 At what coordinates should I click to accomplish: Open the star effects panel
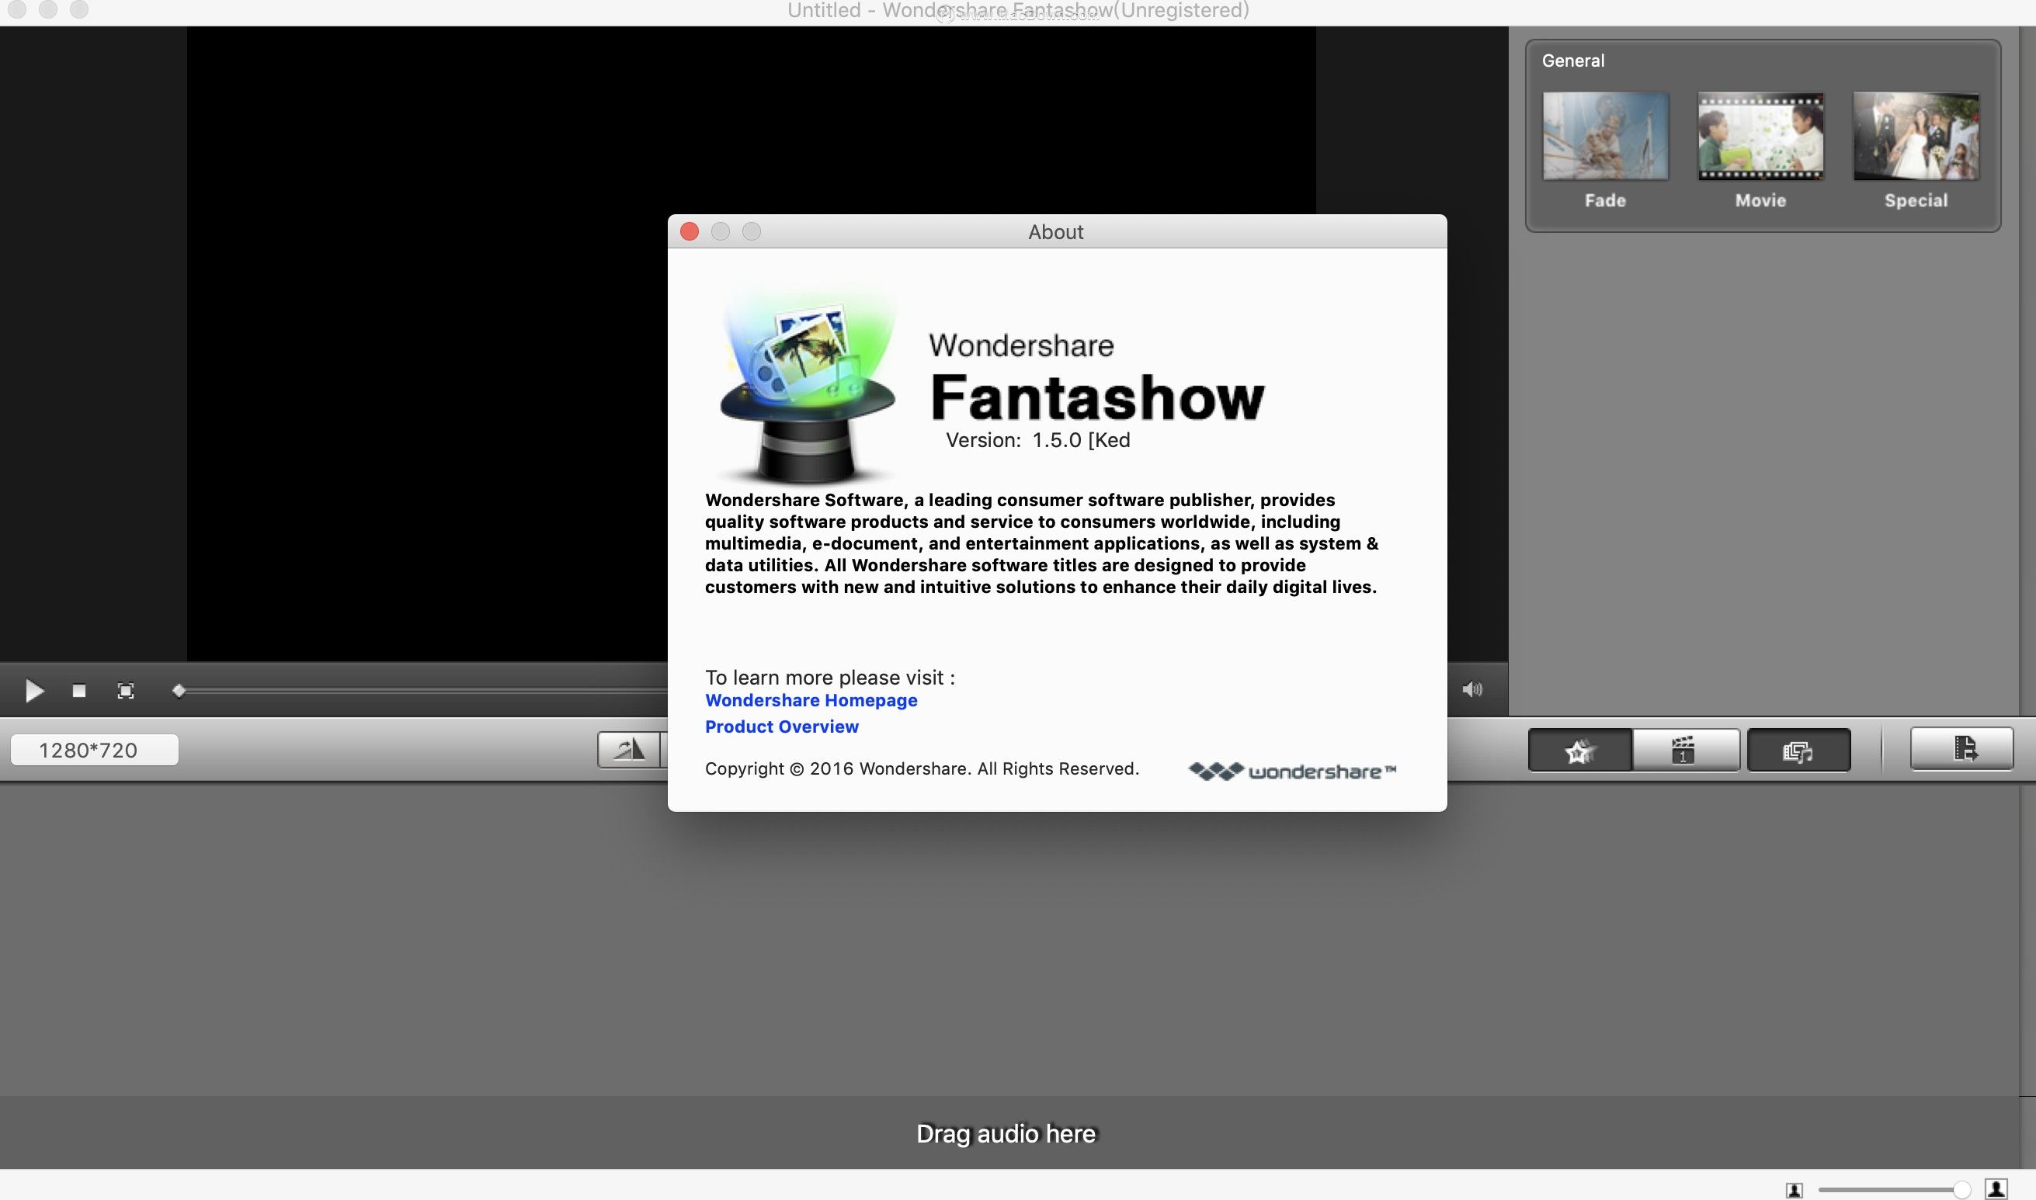[1579, 751]
